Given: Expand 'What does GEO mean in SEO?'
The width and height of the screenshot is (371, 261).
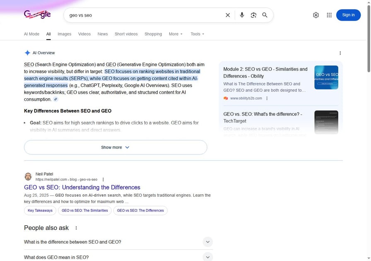Looking at the screenshot, I should pyautogui.click(x=118, y=257).
